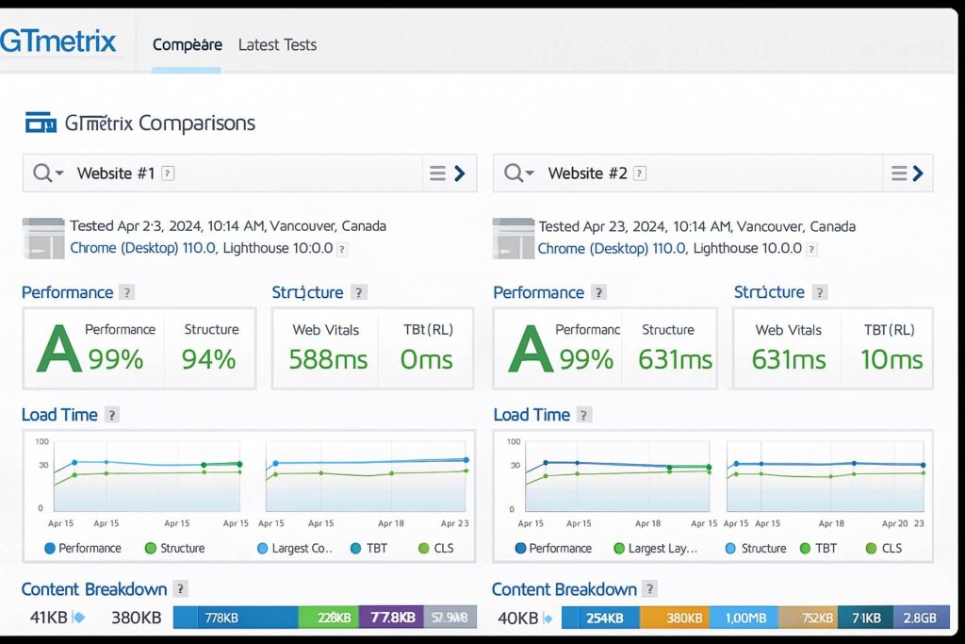Click help icon next to left Load Time
965x644 pixels.
(112, 415)
